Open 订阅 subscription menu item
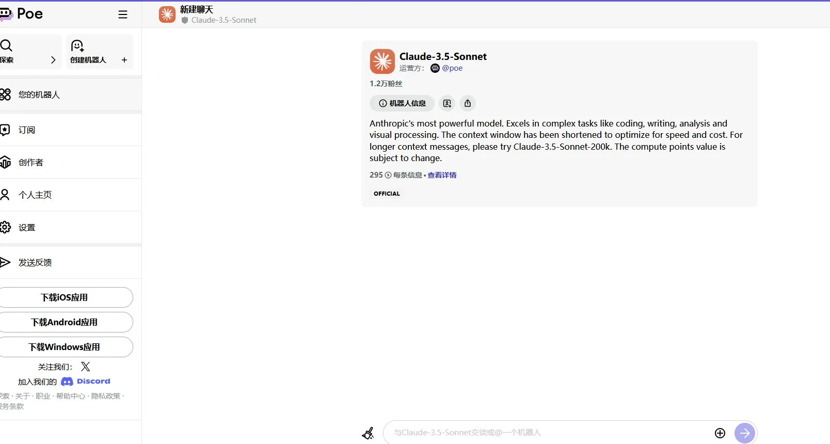 [x=27, y=130]
